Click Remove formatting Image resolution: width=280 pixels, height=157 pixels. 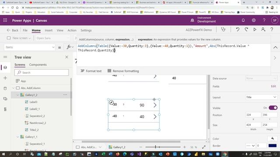[x=123, y=71]
